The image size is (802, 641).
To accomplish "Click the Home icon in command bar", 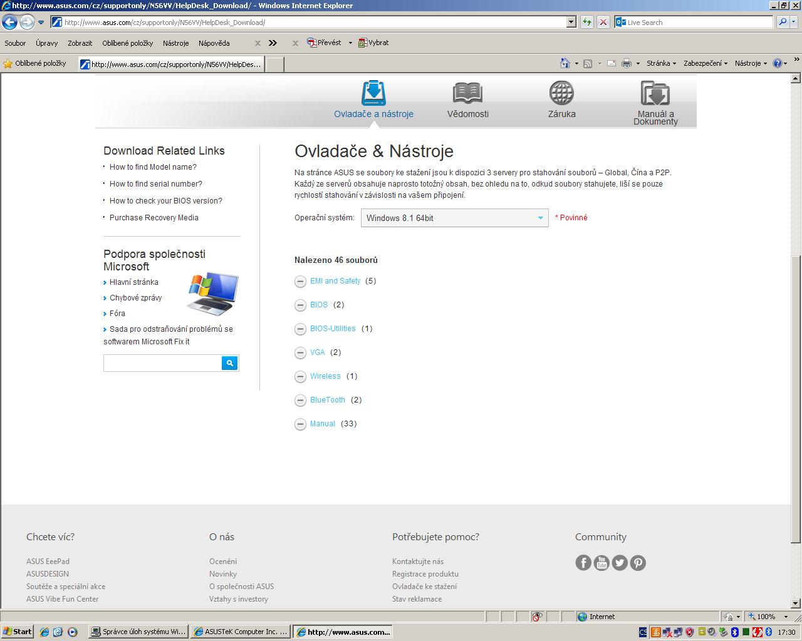I will (565, 63).
